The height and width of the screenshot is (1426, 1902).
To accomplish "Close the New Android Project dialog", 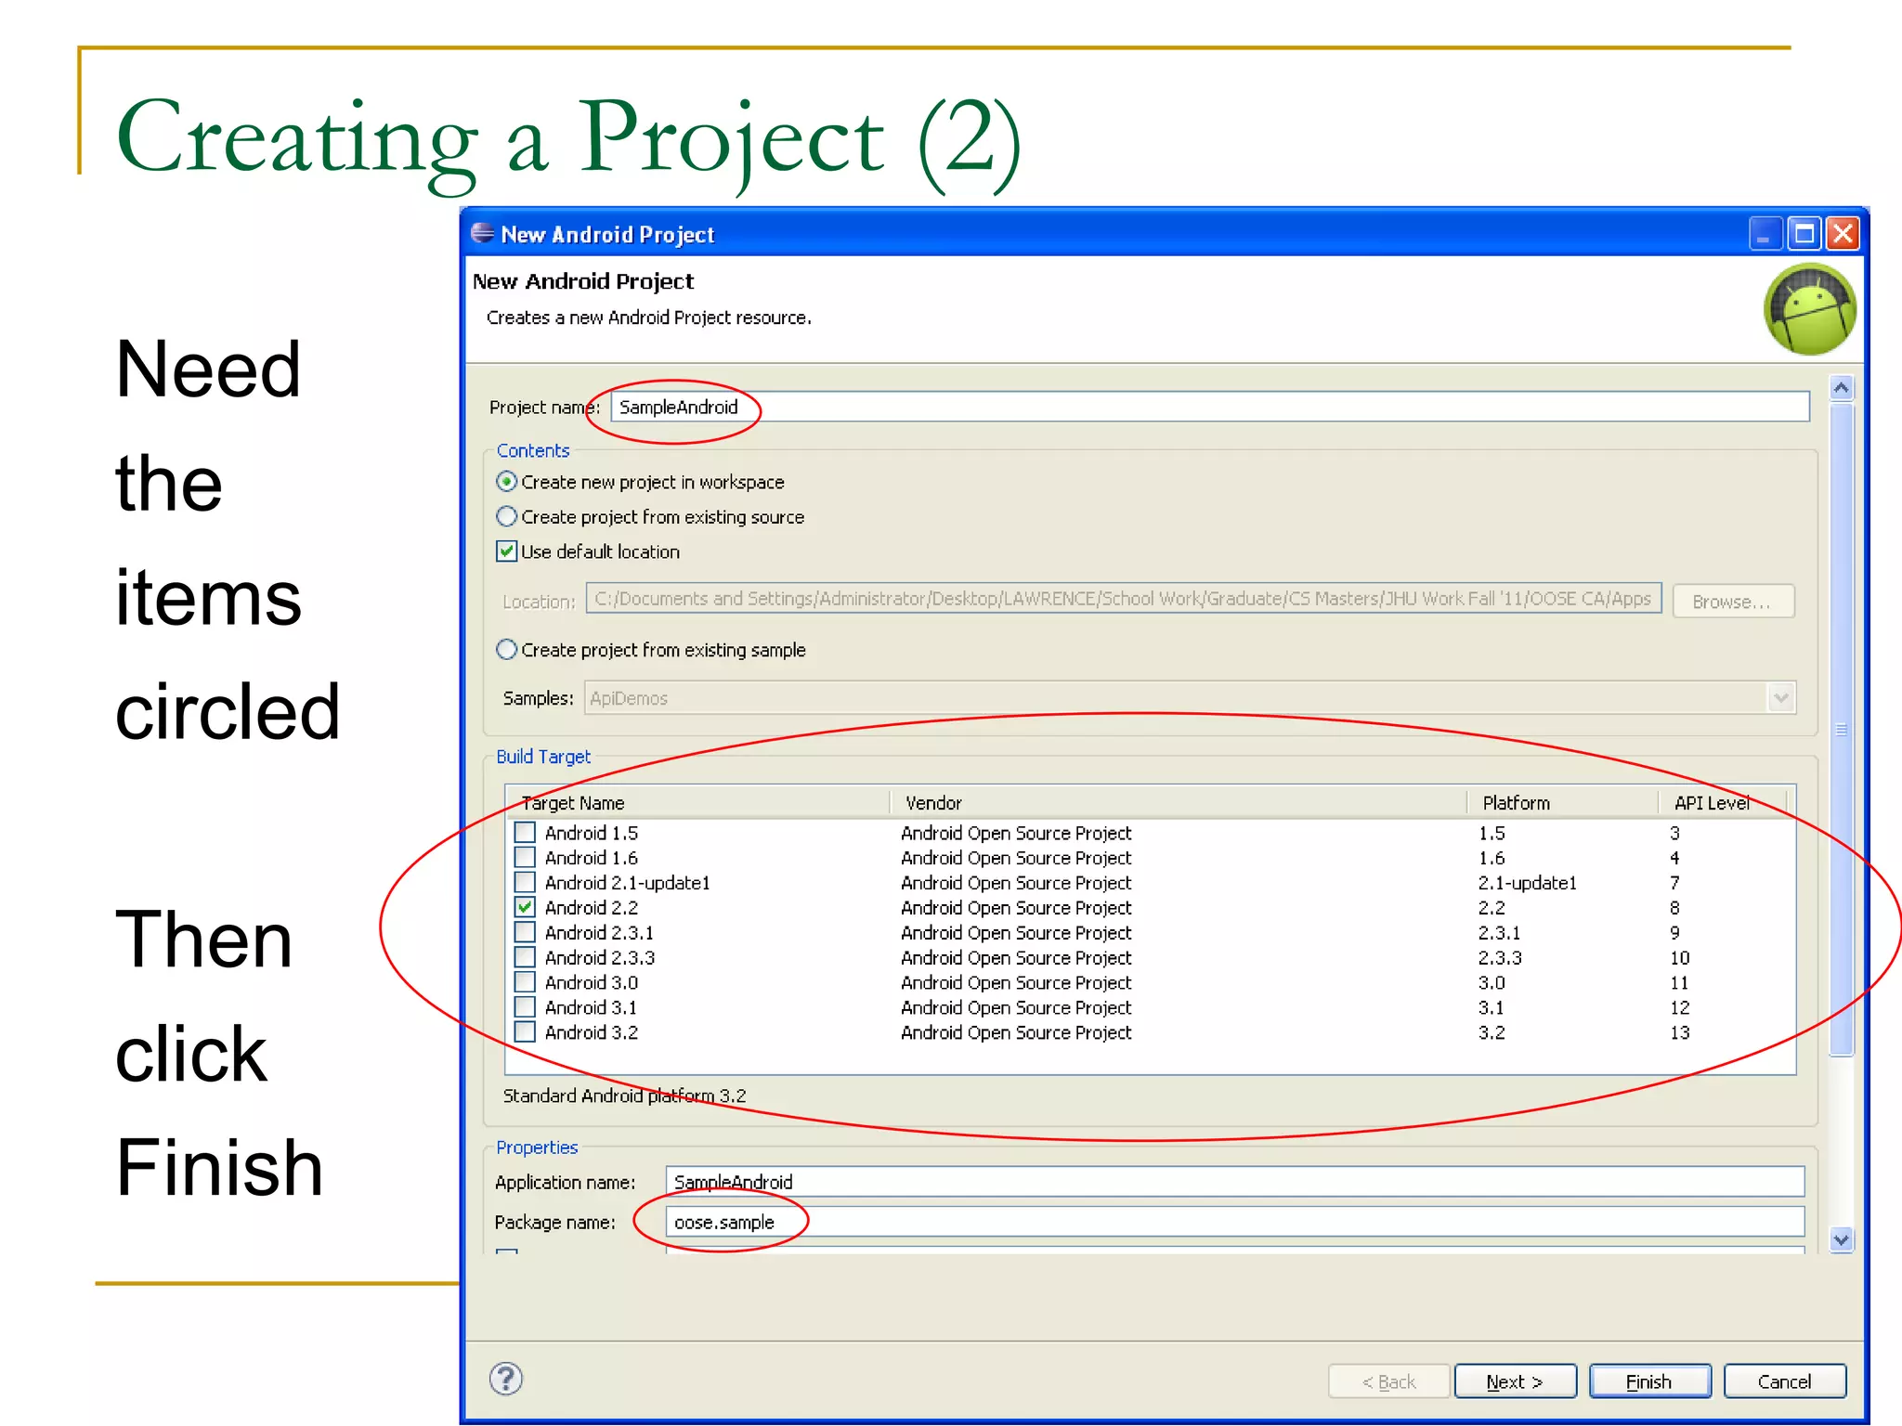I will 1843,234.
